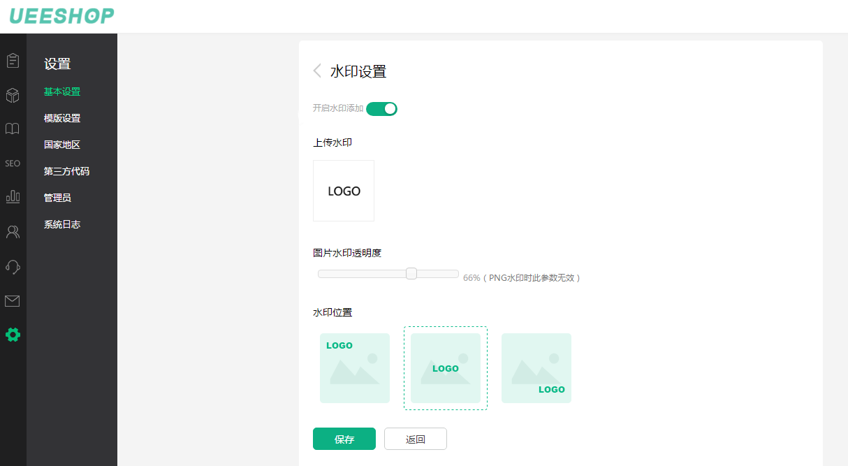The image size is (848, 466).
Task: Click the UEESHOP logo
Action: tap(61, 16)
